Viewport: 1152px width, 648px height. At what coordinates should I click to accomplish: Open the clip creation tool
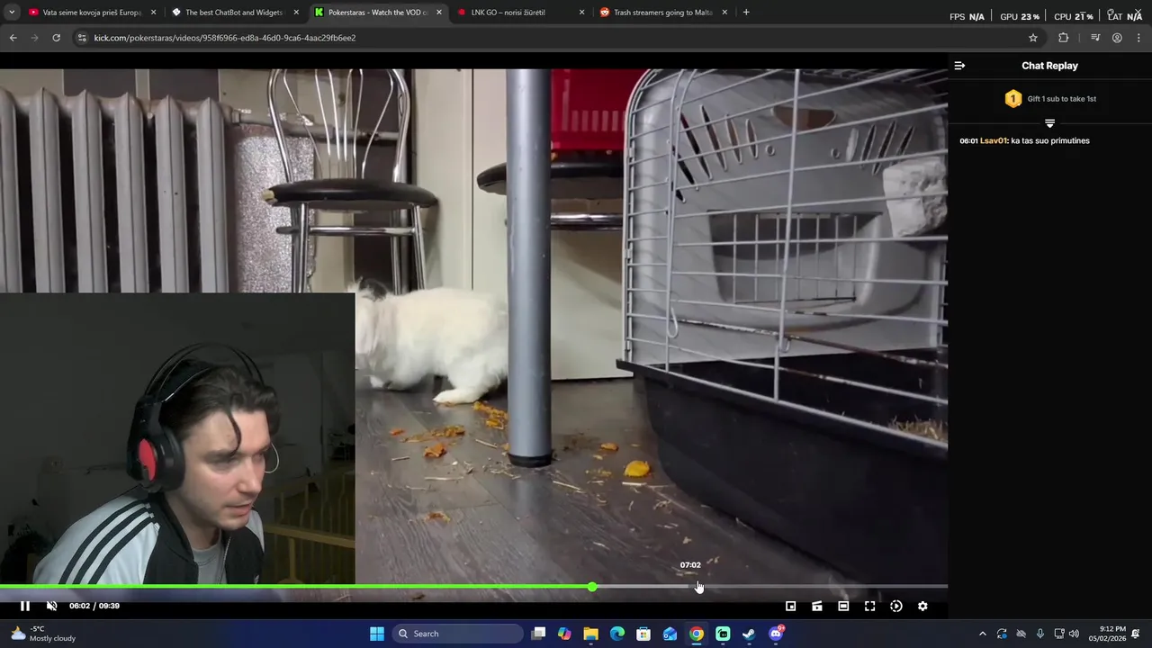click(817, 606)
